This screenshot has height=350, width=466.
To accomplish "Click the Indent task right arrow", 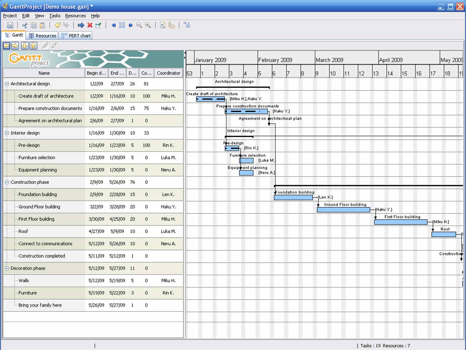I will point(15,46).
